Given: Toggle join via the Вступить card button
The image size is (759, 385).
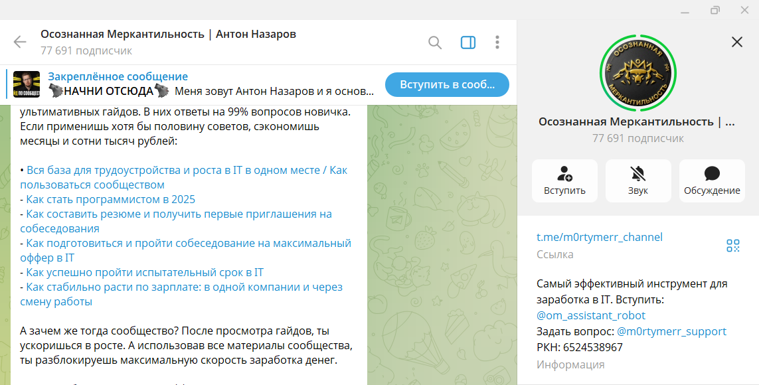Looking at the screenshot, I should (x=564, y=181).
